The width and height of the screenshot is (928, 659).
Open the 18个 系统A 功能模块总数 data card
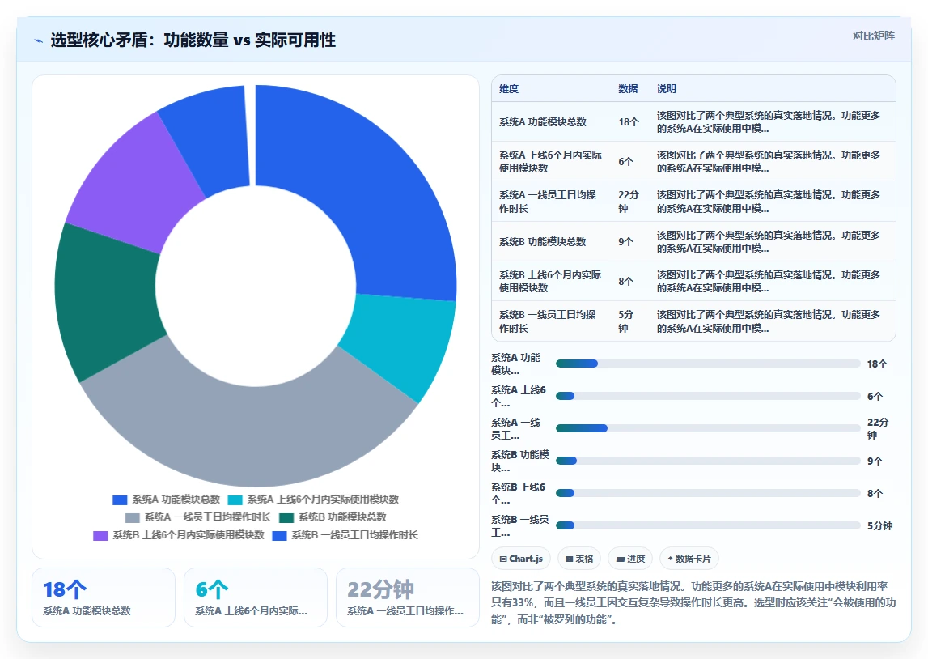tap(104, 597)
